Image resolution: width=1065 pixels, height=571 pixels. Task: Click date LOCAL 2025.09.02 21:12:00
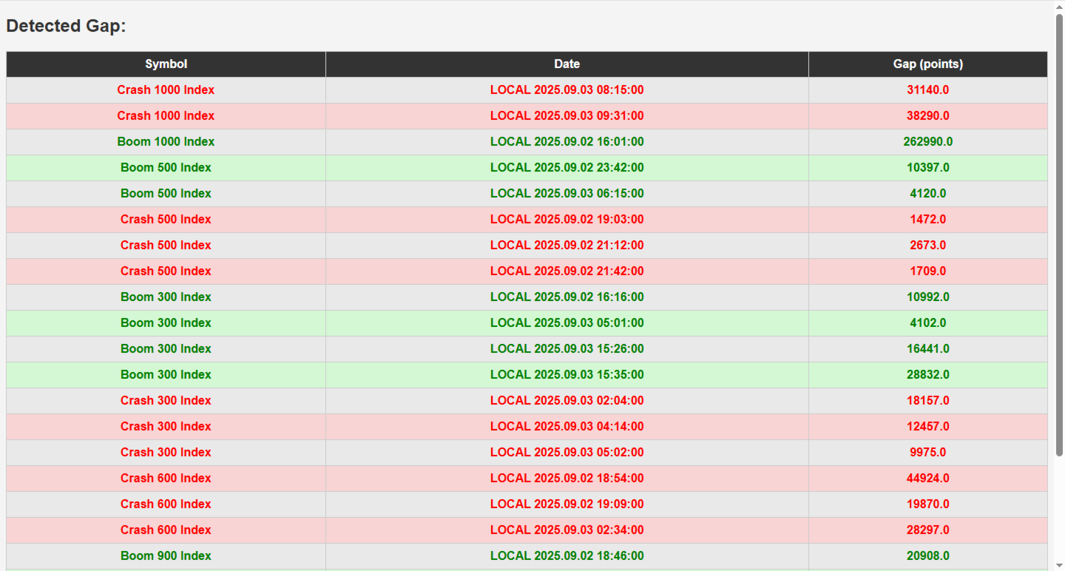[567, 246]
